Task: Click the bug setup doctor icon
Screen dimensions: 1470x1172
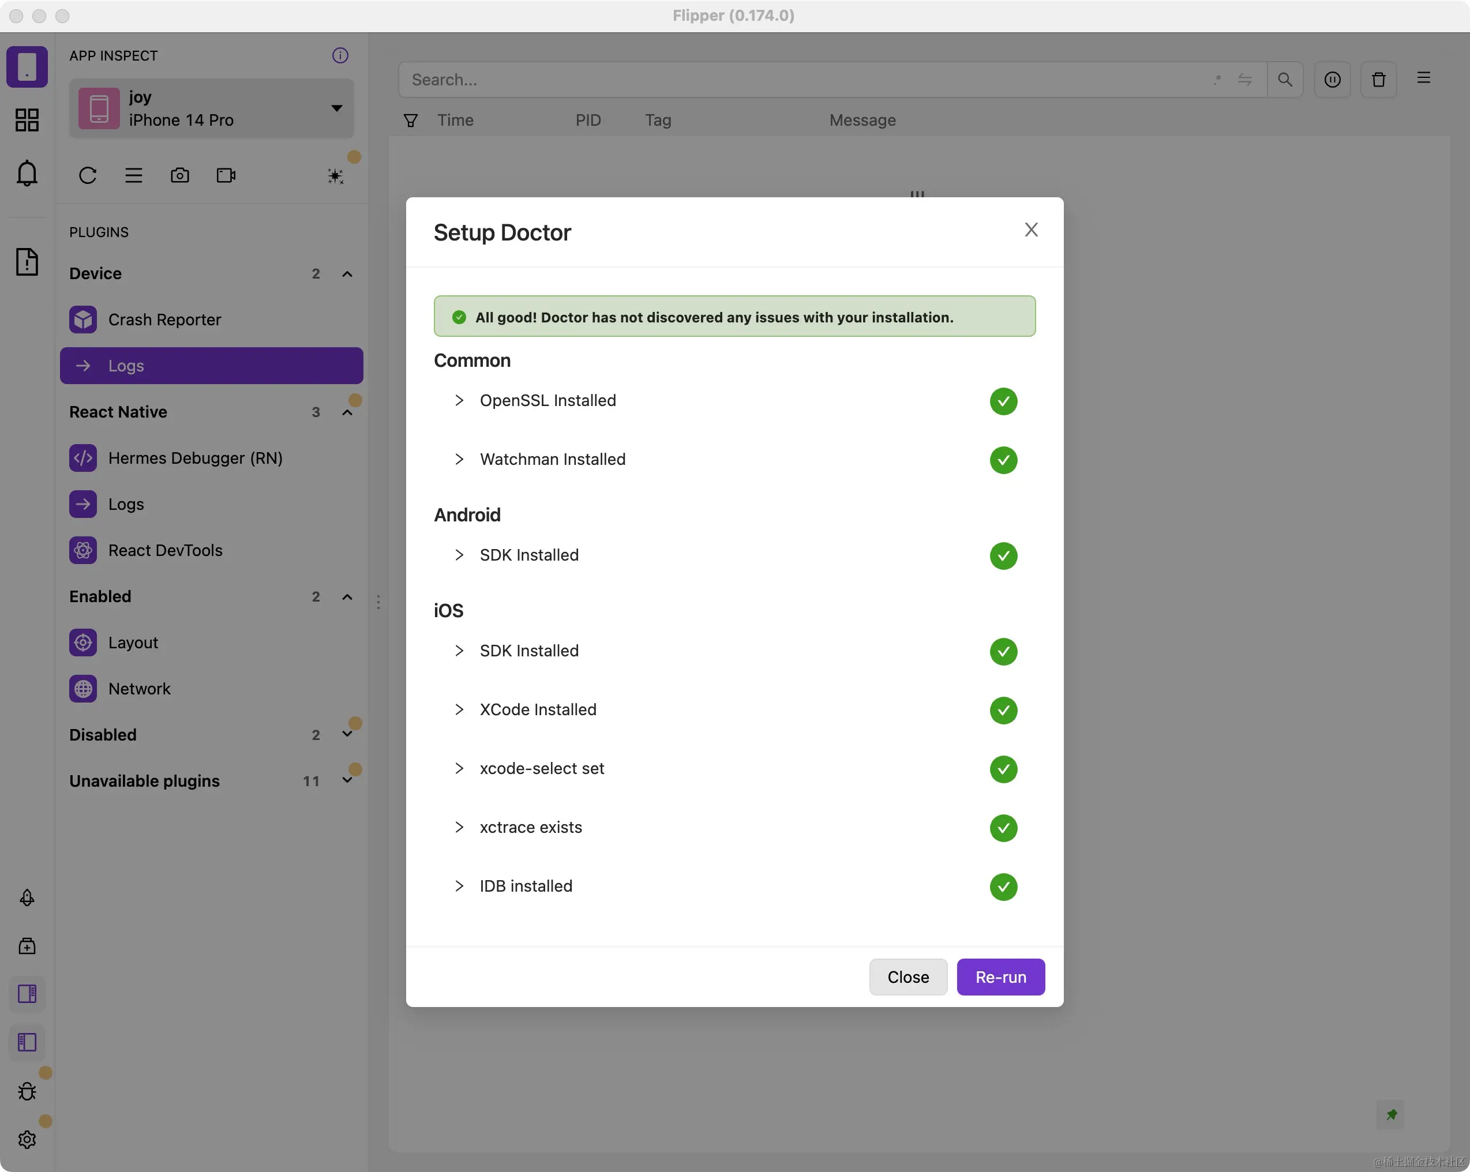Action: (x=27, y=1091)
